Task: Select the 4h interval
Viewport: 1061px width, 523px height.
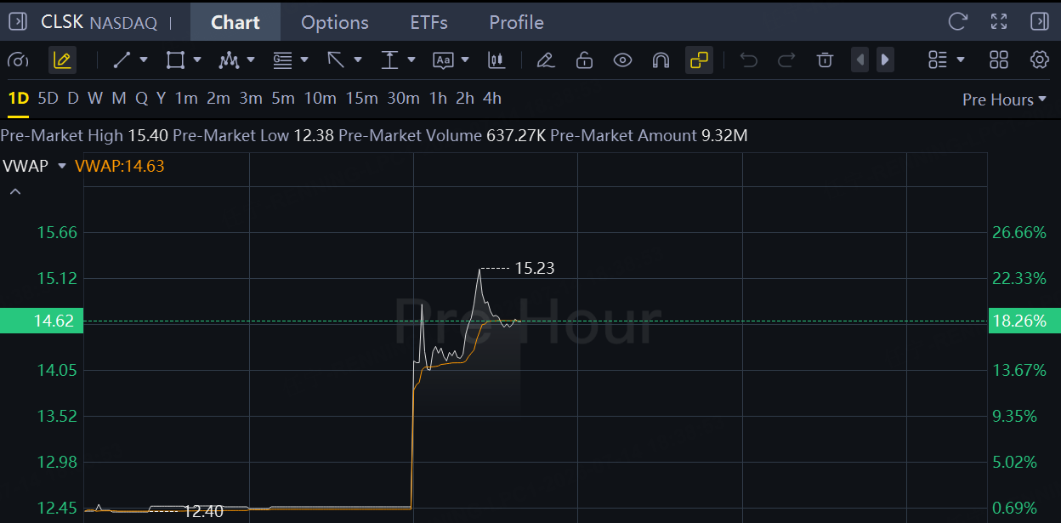Action: tap(492, 99)
